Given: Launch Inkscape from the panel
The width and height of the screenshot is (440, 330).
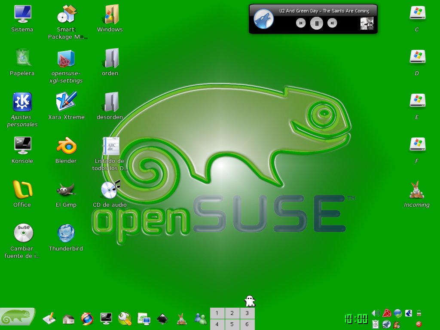Looking at the screenshot, I should point(162,318).
